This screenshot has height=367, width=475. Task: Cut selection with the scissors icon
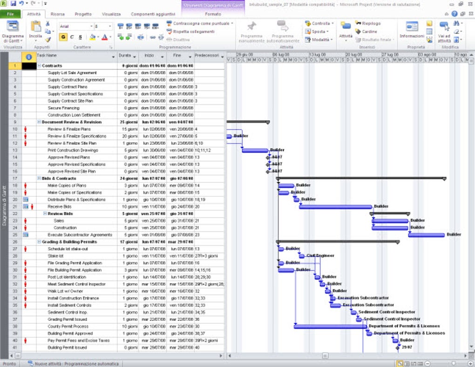47,24
